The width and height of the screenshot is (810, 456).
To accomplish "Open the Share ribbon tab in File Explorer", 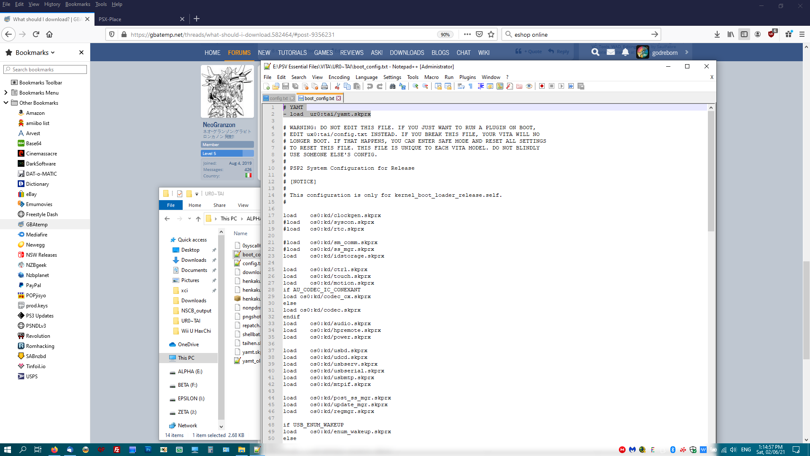I will [x=219, y=205].
